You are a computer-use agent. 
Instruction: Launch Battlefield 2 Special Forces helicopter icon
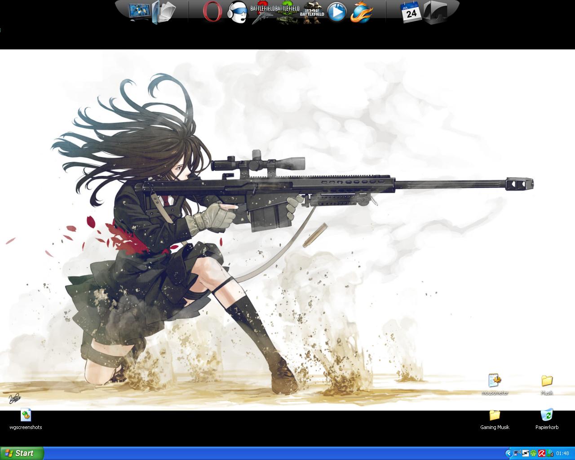click(x=287, y=12)
